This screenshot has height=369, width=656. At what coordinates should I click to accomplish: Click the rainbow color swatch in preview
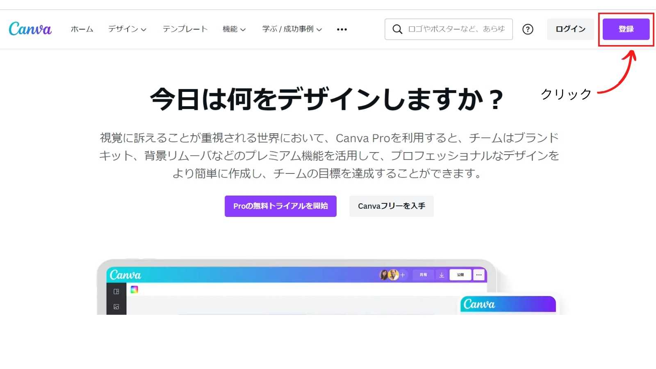pyautogui.click(x=134, y=289)
